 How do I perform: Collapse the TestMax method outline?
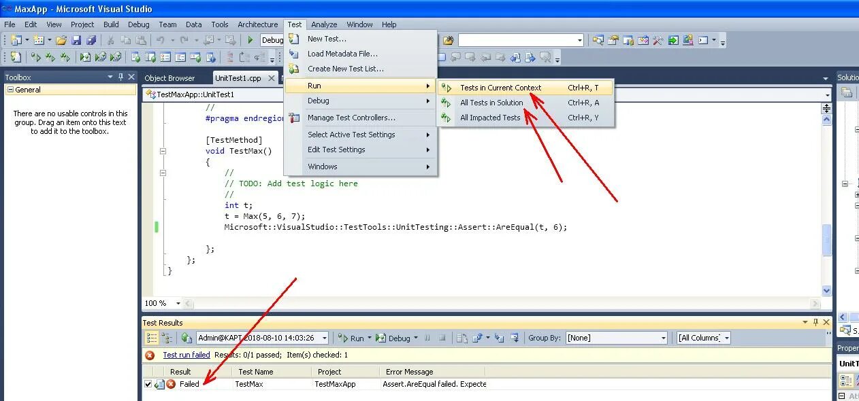pyautogui.click(x=163, y=152)
